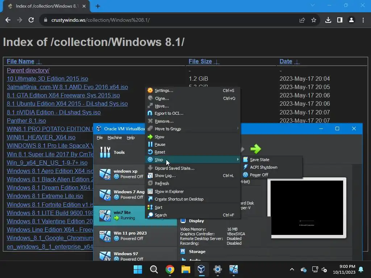
Task: Open 8.1 GTA Edition X64 link
Action: coord(63,96)
